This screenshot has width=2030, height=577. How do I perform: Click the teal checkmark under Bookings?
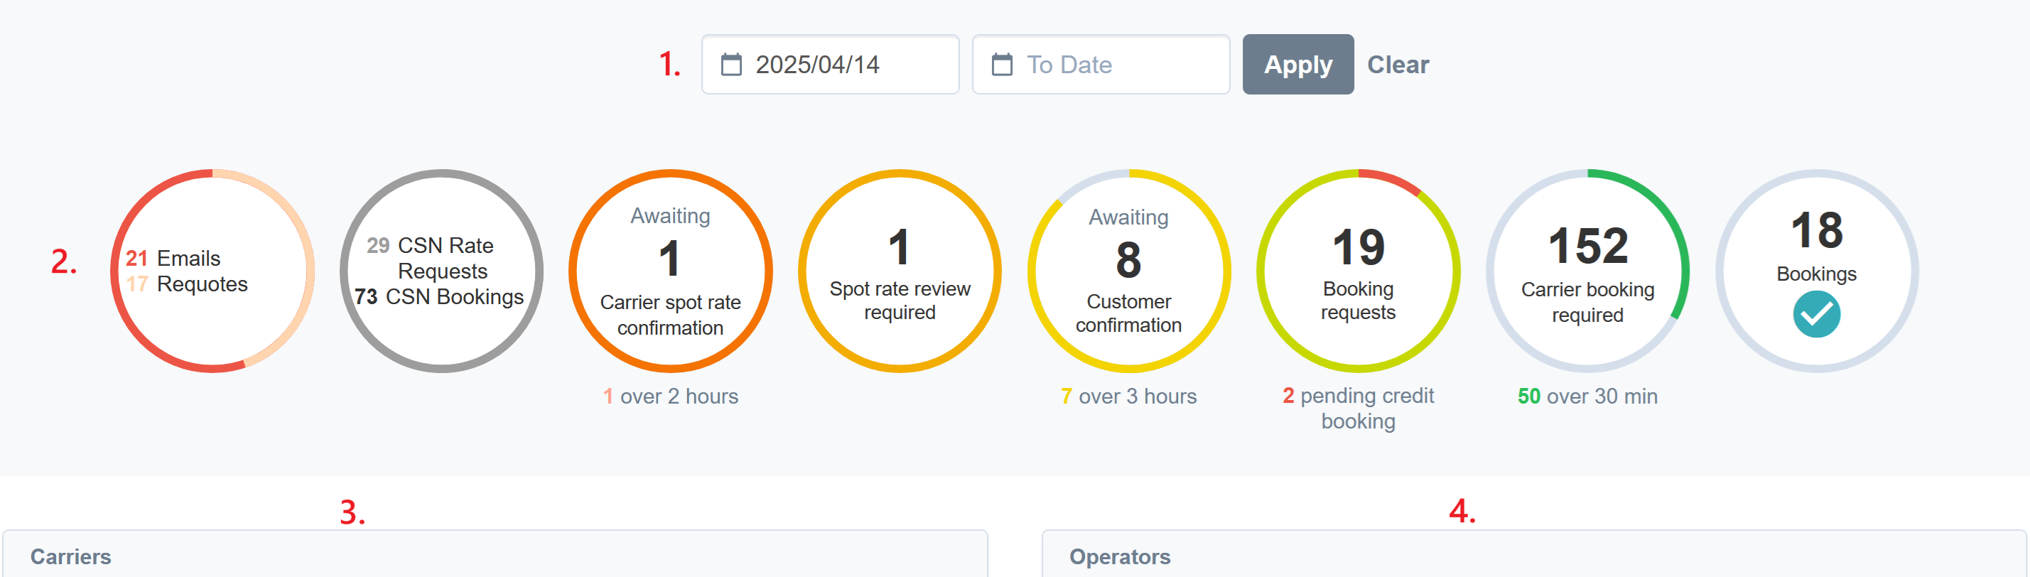coord(1815,313)
